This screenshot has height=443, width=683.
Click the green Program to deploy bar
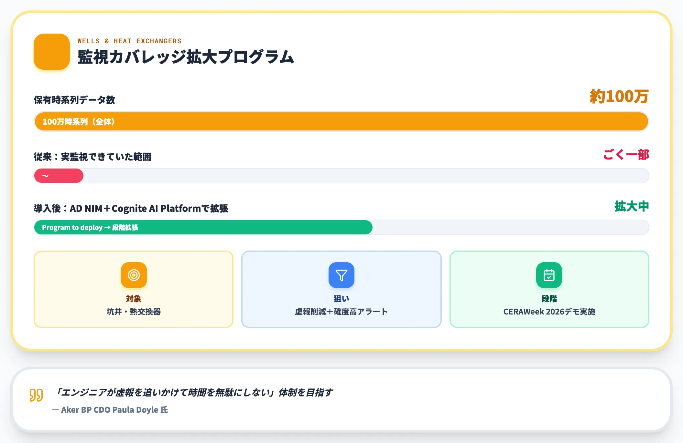click(x=203, y=227)
